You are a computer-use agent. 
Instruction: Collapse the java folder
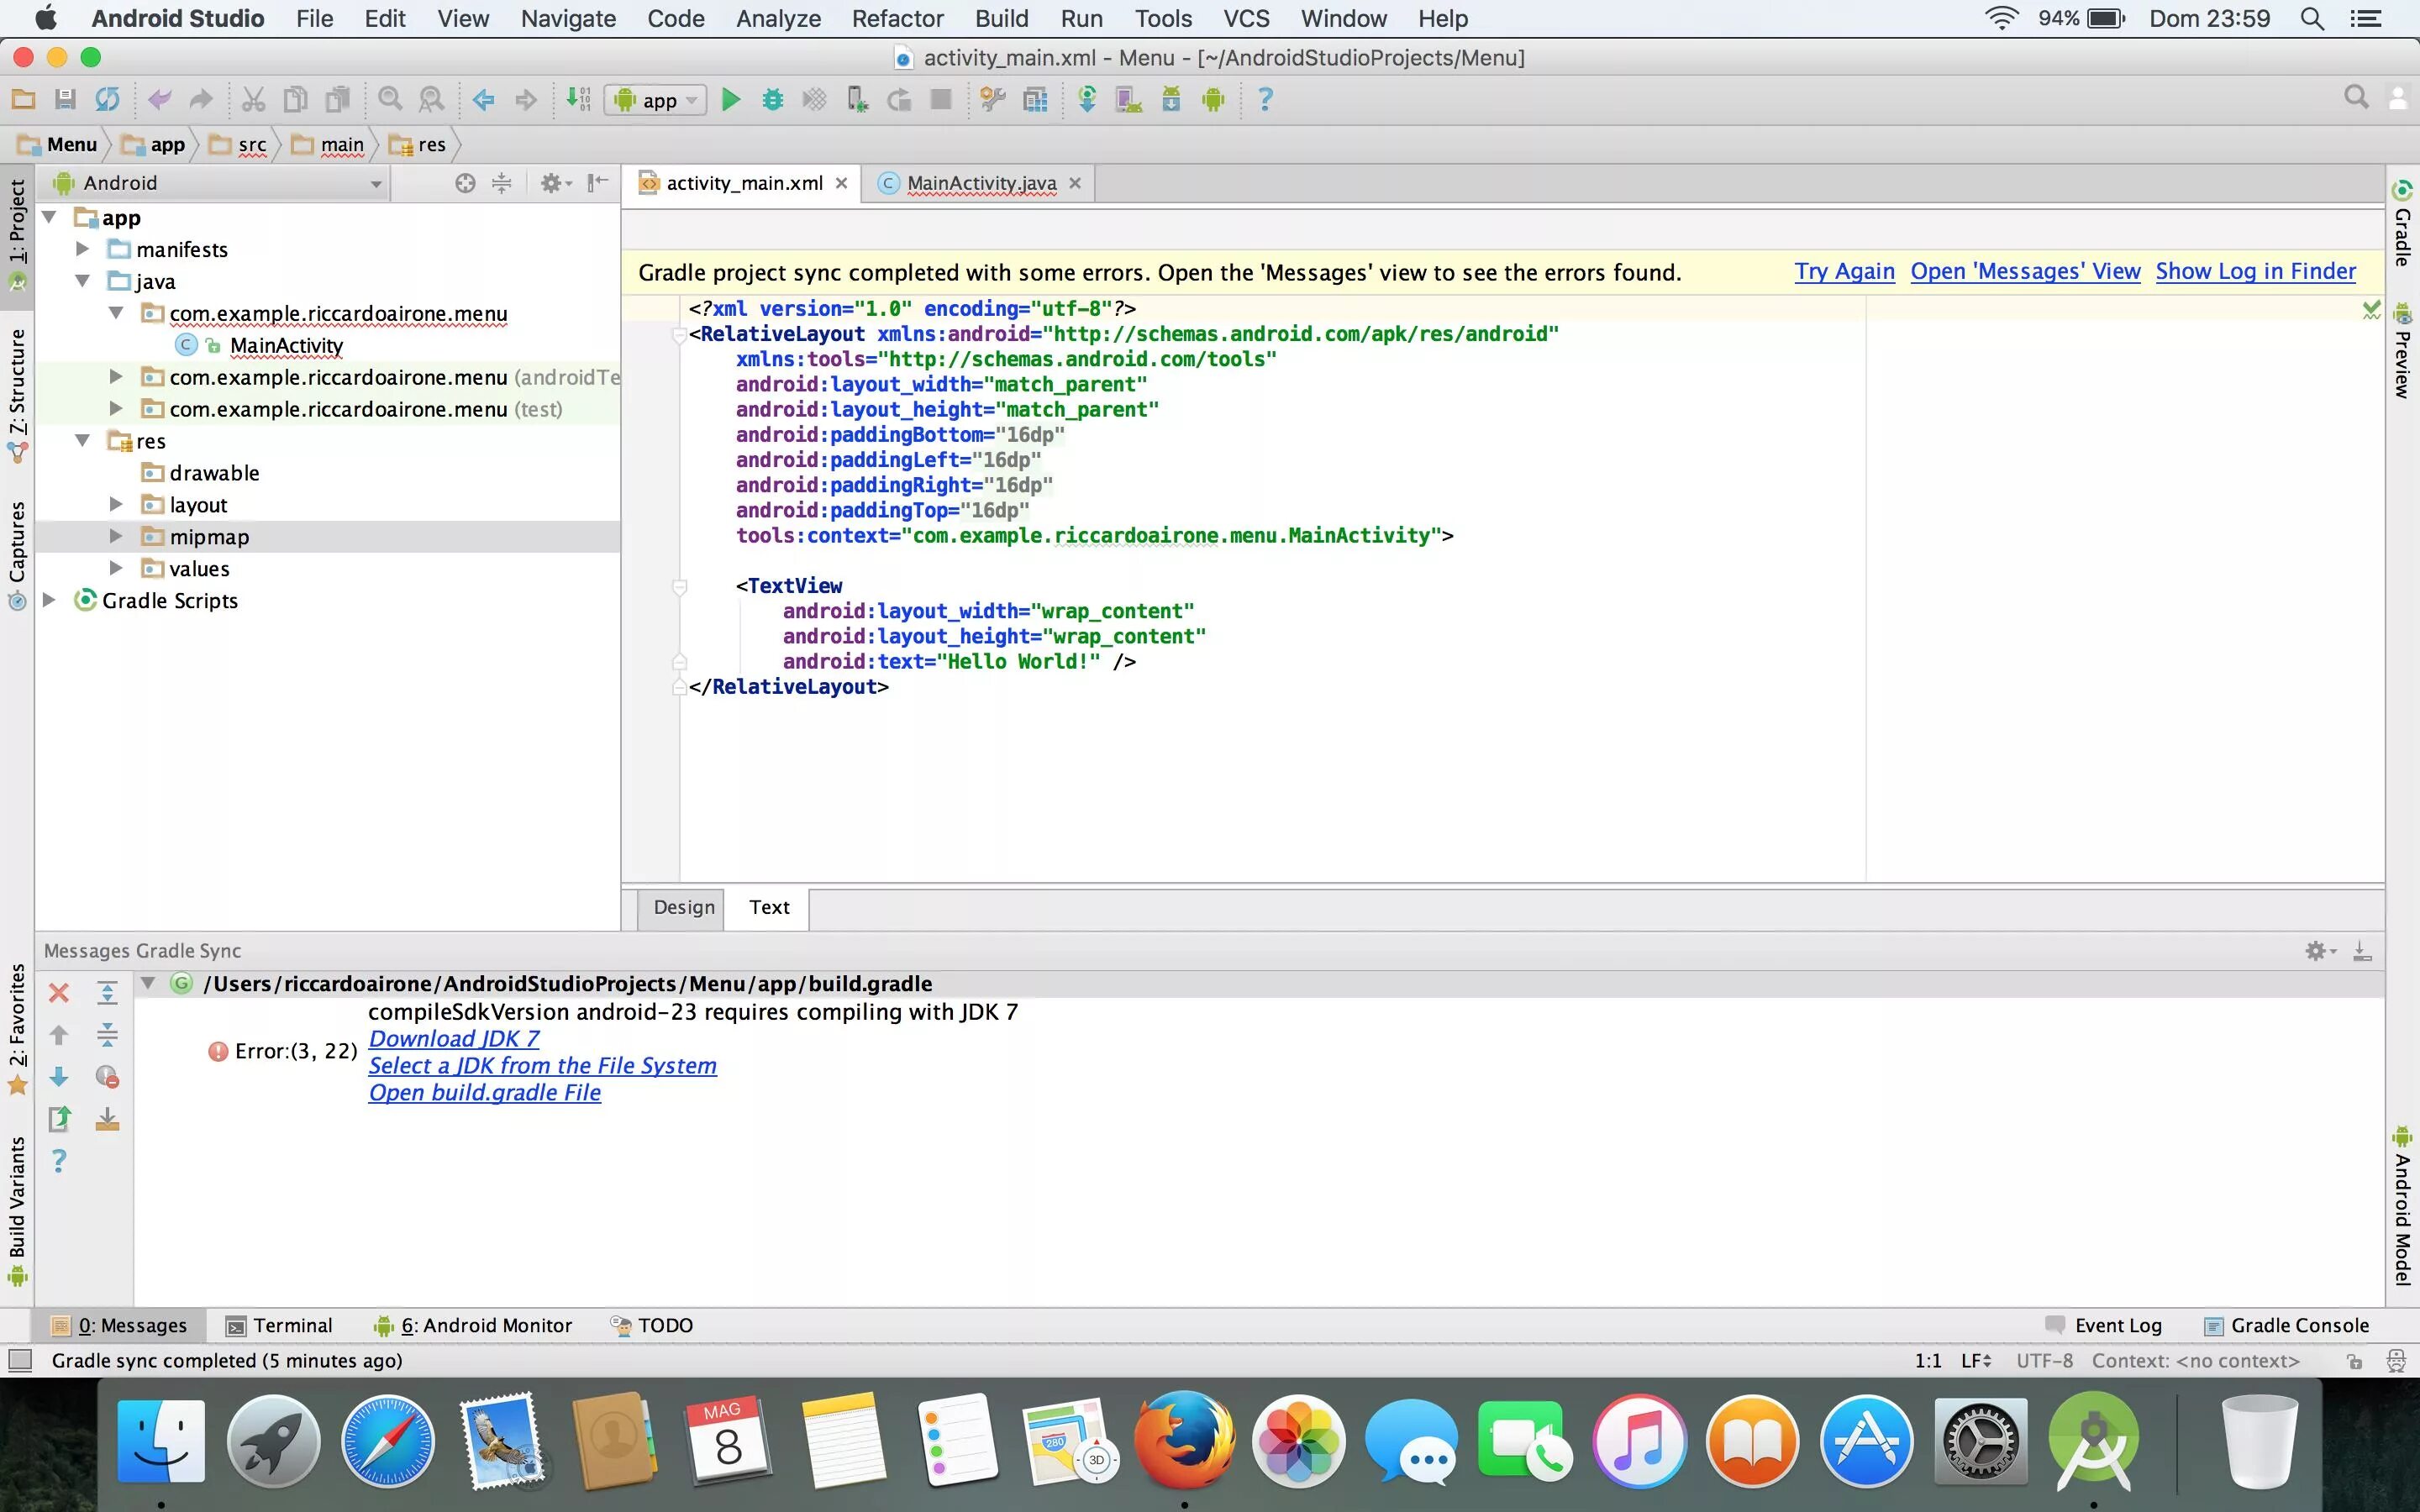(83, 281)
